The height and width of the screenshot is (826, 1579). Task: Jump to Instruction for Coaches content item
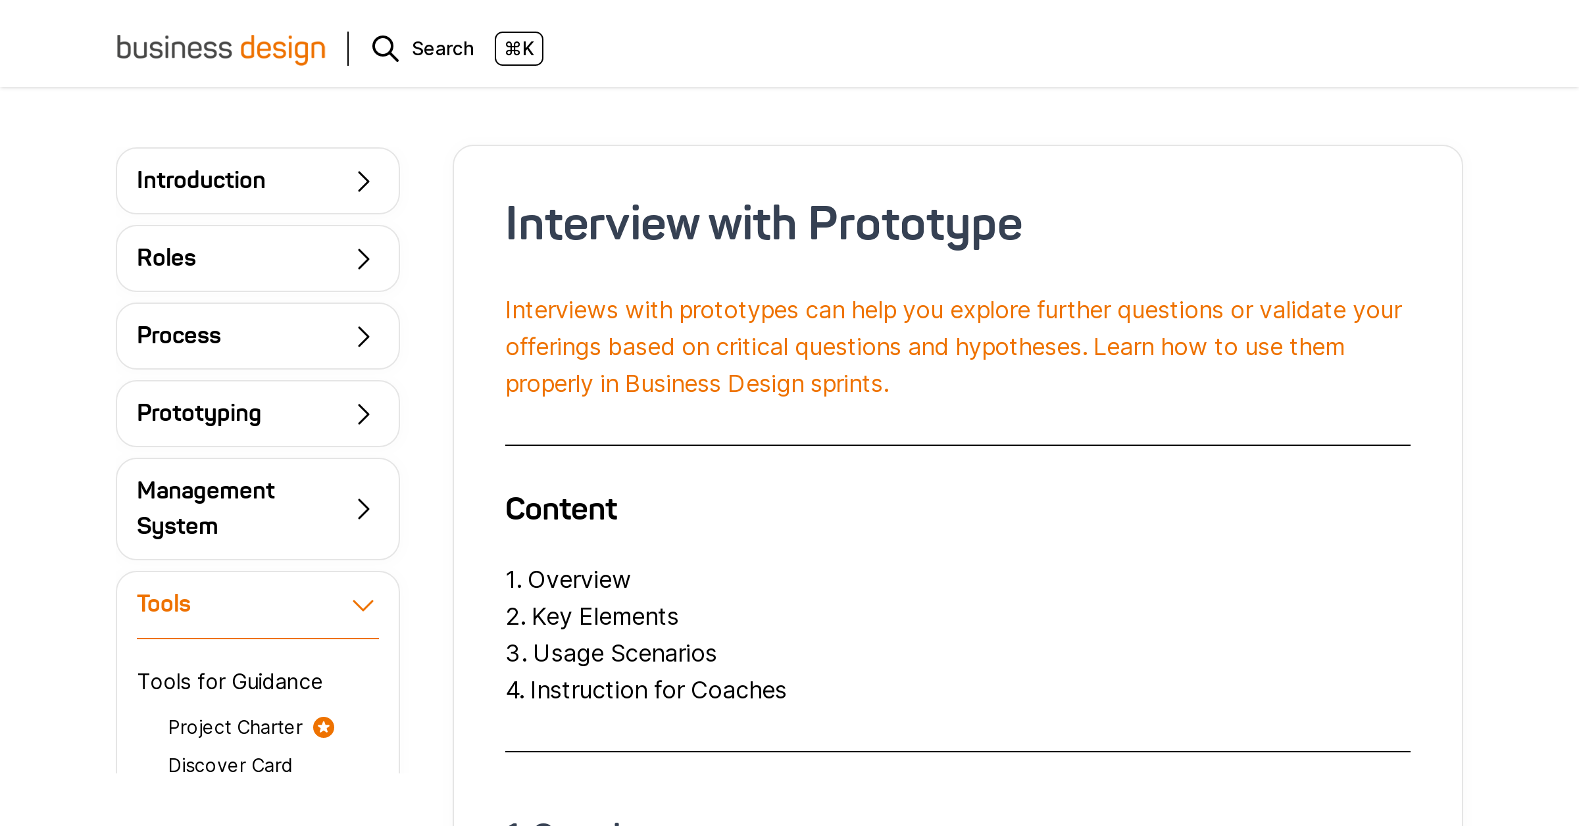(x=658, y=691)
